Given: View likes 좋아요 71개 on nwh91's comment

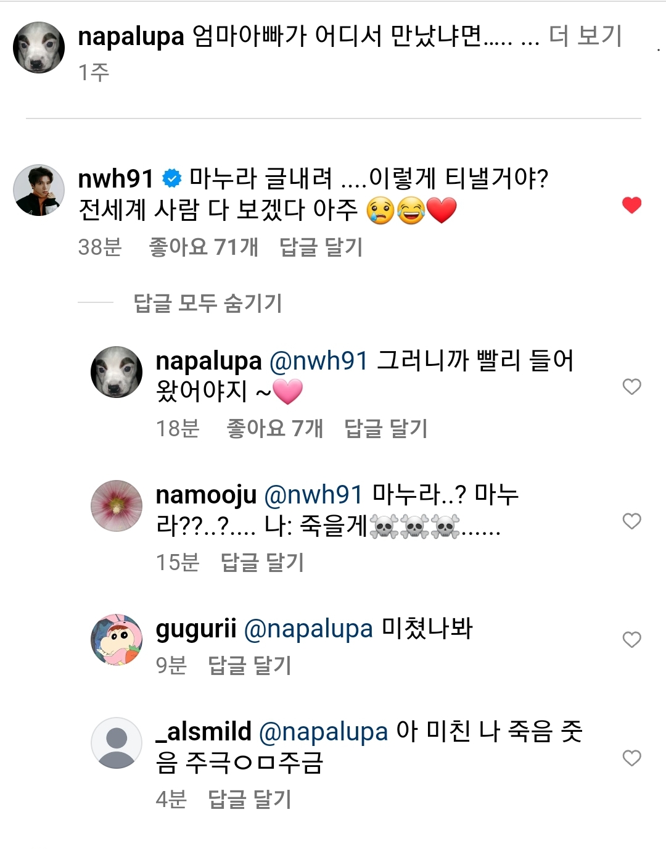Looking at the screenshot, I should pos(203,247).
